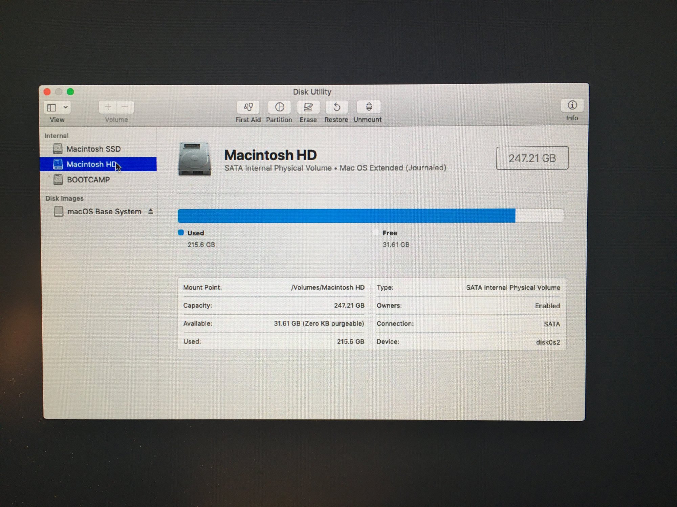The height and width of the screenshot is (507, 677).
Task: Click the mount point /Volumes/Macintosh HD
Action: coord(328,287)
